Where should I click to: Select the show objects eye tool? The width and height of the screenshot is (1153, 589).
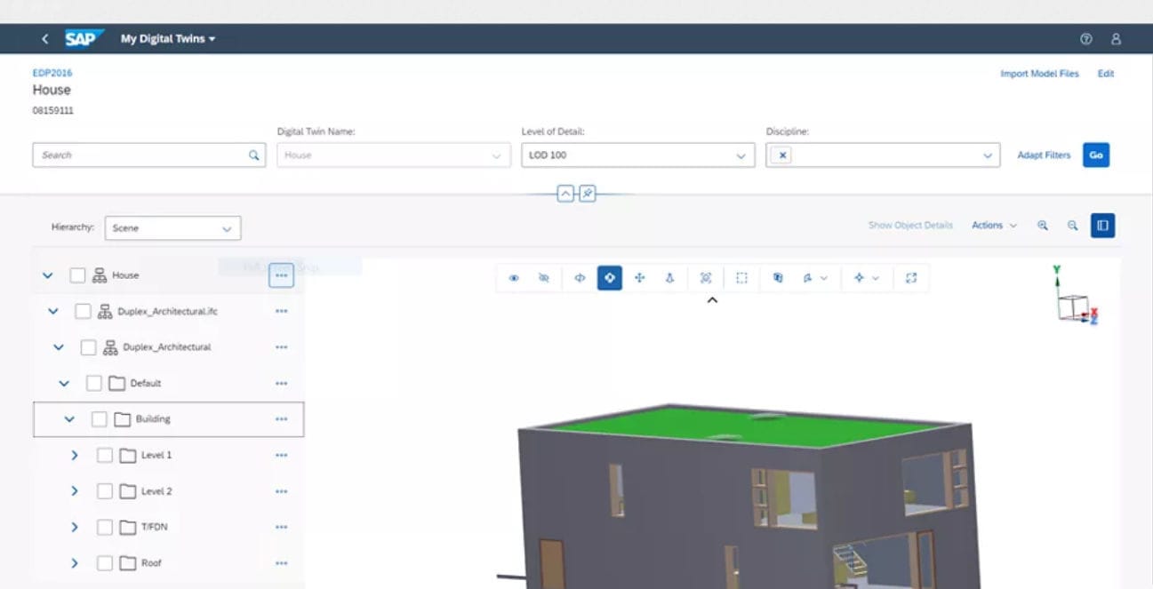pos(514,277)
